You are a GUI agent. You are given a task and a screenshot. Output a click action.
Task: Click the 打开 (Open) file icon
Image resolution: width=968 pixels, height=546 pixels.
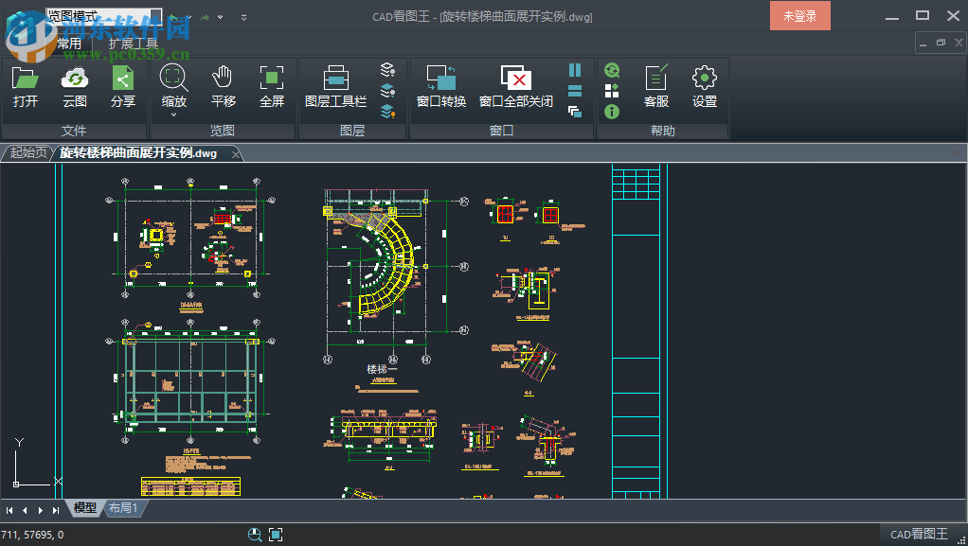[26, 85]
